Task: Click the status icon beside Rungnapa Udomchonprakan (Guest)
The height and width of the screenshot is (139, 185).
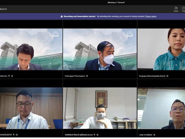Action: (167, 76)
